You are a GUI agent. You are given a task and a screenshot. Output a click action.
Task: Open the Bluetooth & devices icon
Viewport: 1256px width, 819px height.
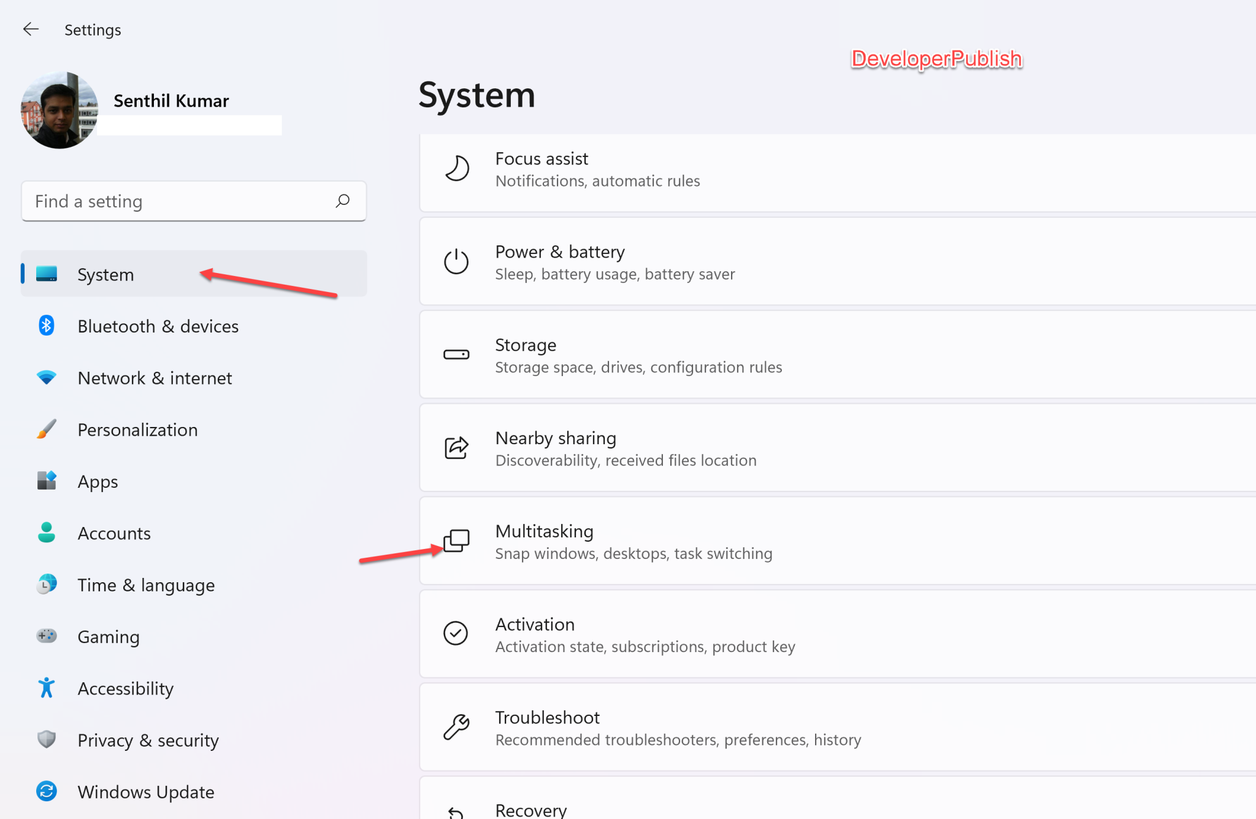coord(46,326)
